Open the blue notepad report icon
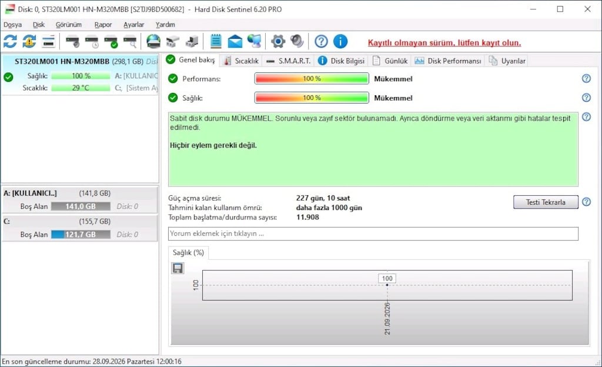602x367 pixels. [x=216, y=41]
